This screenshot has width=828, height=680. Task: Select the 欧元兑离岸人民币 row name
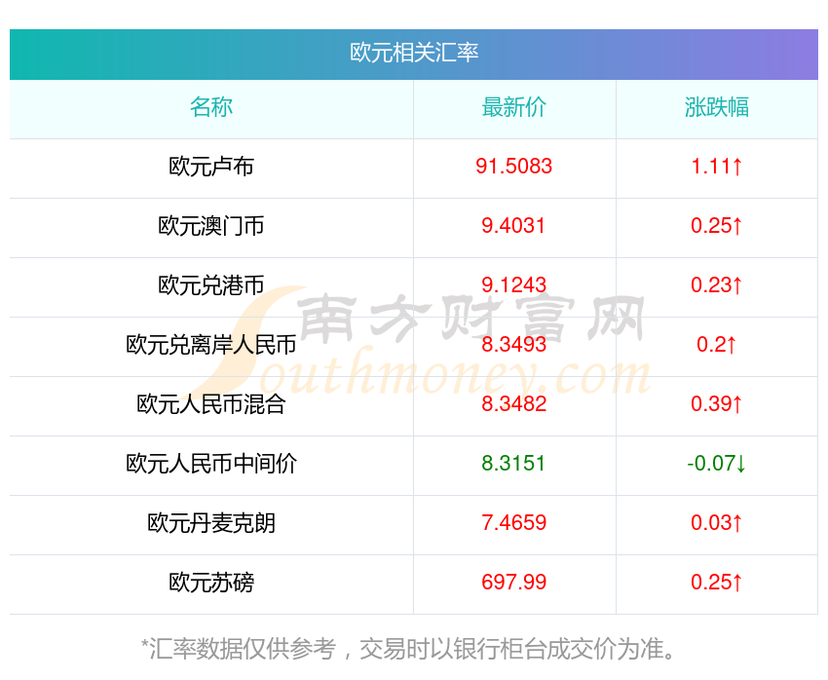click(211, 345)
